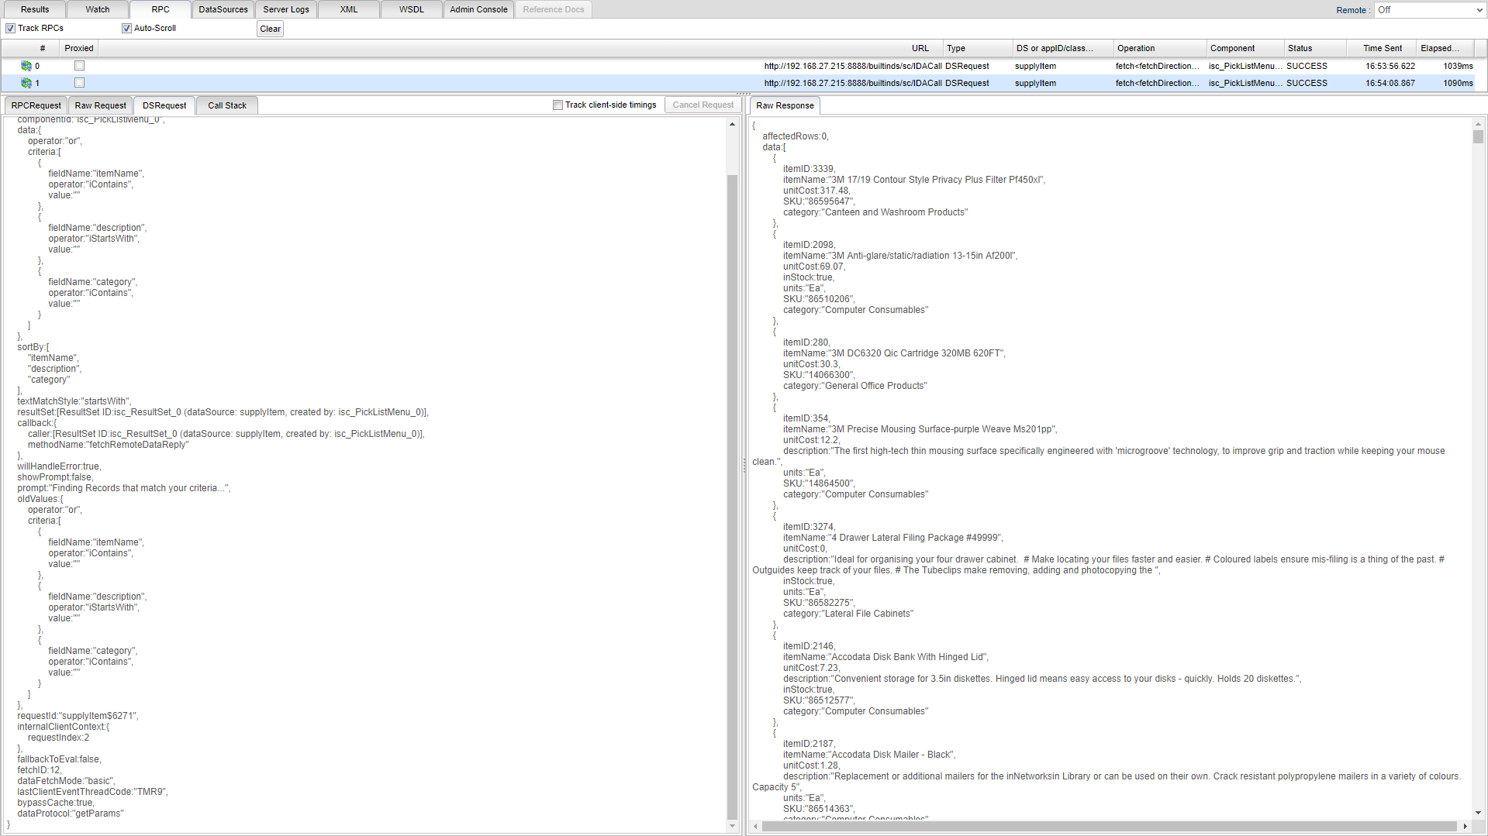Click Raw Response horizontal scroll-right arrow

pyautogui.click(x=1465, y=827)
